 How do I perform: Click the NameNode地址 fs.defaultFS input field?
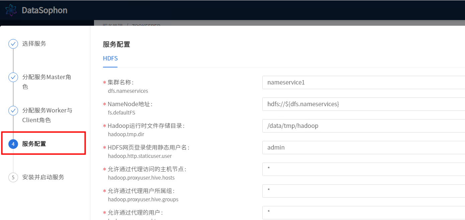363,104
